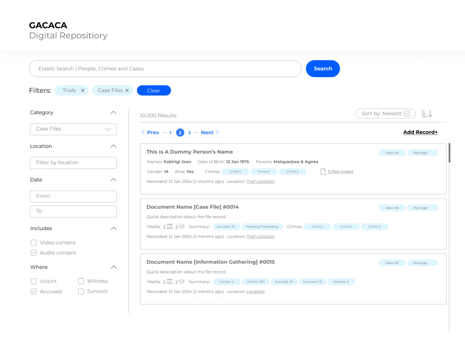
Task: Collapse the Location section
Action: point(113,147)
